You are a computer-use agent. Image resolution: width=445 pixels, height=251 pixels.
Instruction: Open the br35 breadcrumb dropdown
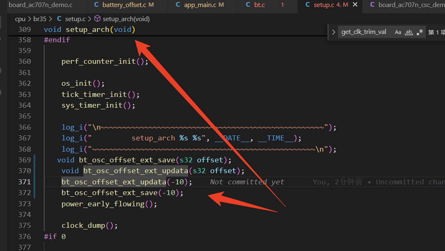tap(40, 19)
